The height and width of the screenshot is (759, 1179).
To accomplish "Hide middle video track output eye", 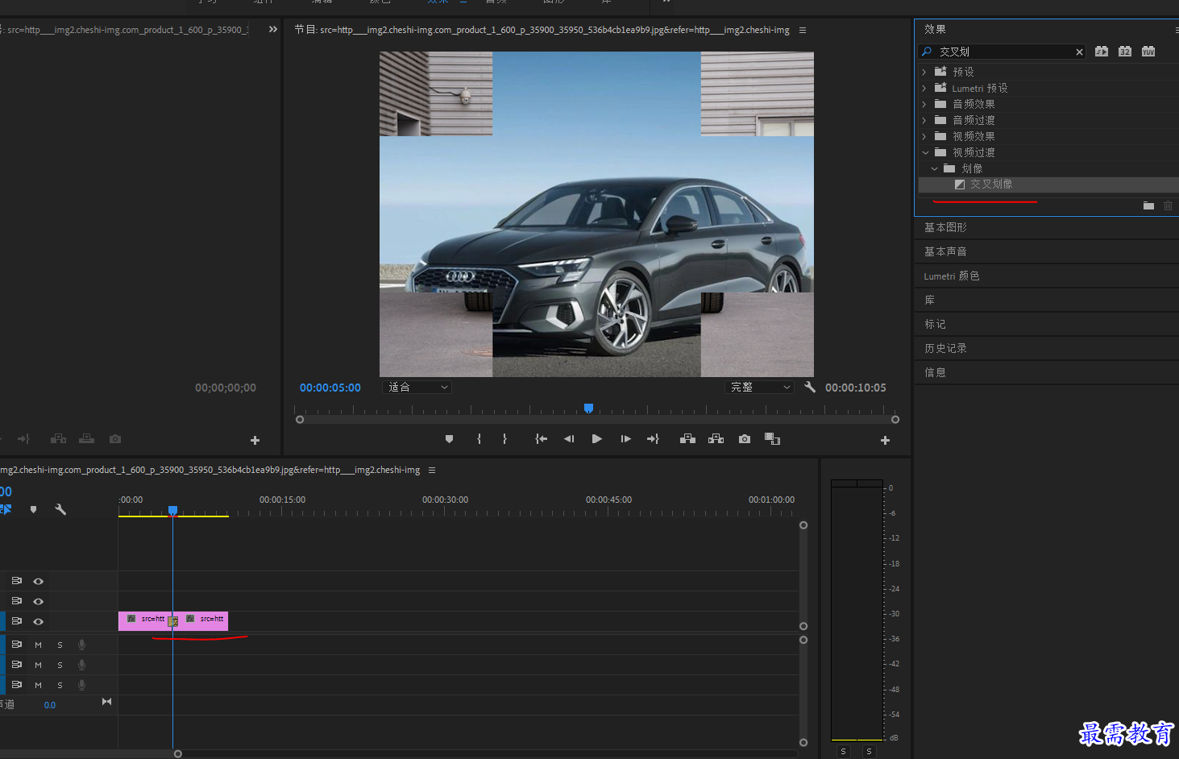I will 38,601.
